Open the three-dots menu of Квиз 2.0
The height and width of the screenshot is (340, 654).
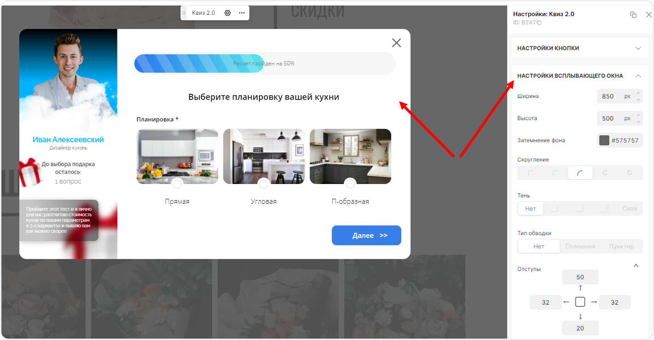click(x=242, y=13)
